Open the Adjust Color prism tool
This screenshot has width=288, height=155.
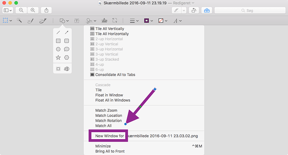tap(104, 20)
